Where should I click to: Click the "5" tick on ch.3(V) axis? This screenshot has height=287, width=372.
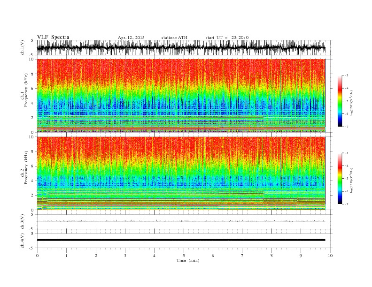33,214
